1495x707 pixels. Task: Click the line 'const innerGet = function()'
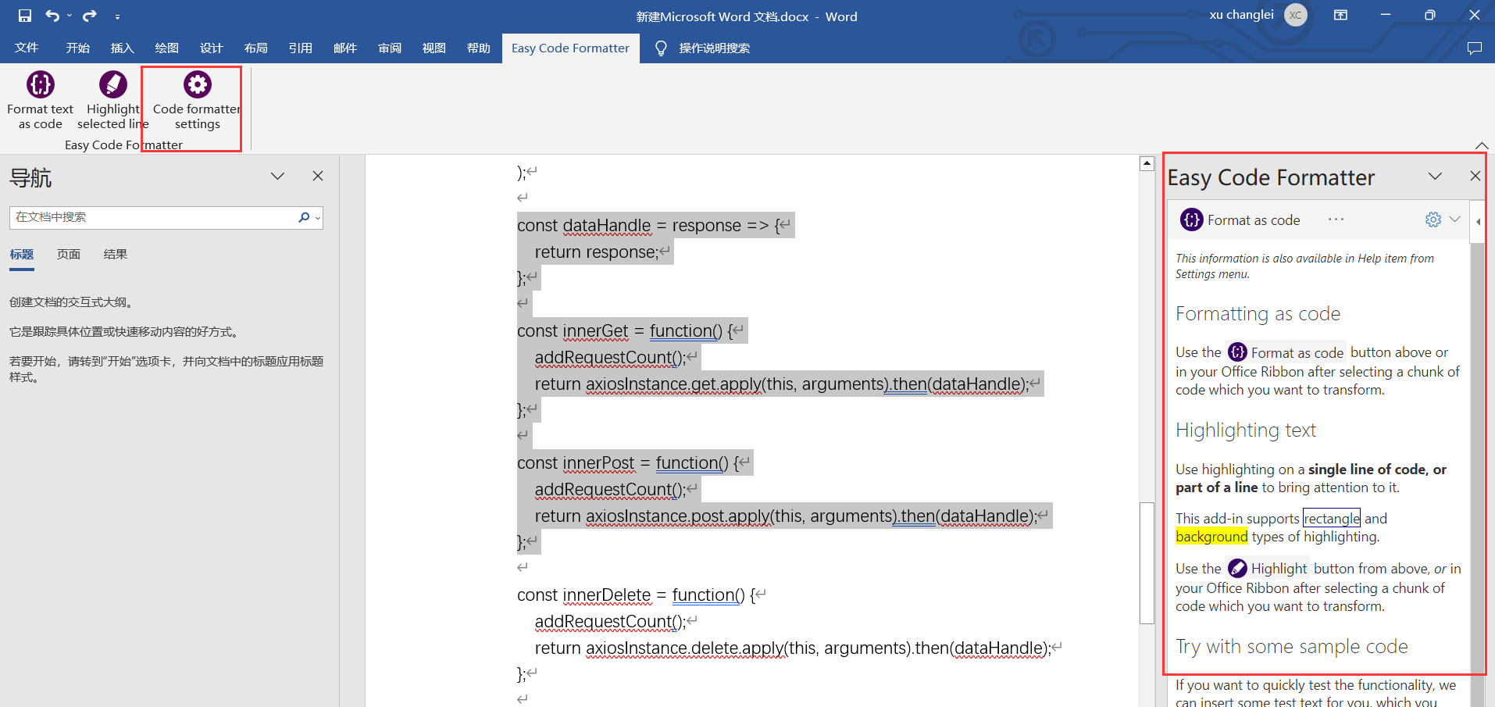tap(630, 331)
